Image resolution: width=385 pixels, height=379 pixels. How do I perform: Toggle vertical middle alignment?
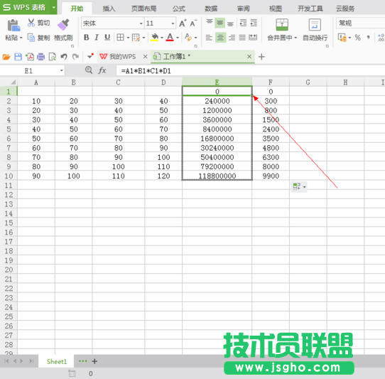tap(219, 23)
